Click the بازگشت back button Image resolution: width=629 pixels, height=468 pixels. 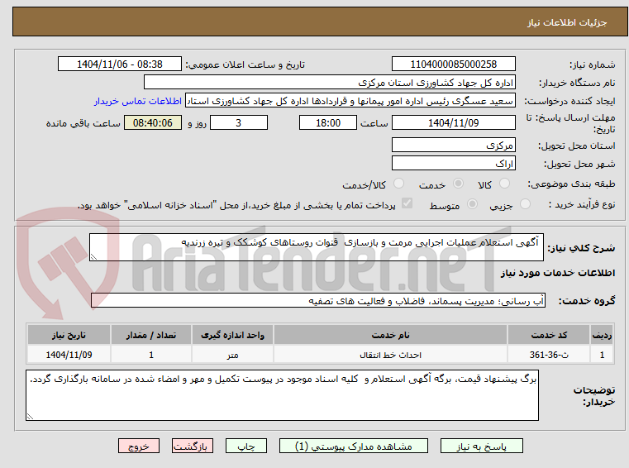pos(192,446)
